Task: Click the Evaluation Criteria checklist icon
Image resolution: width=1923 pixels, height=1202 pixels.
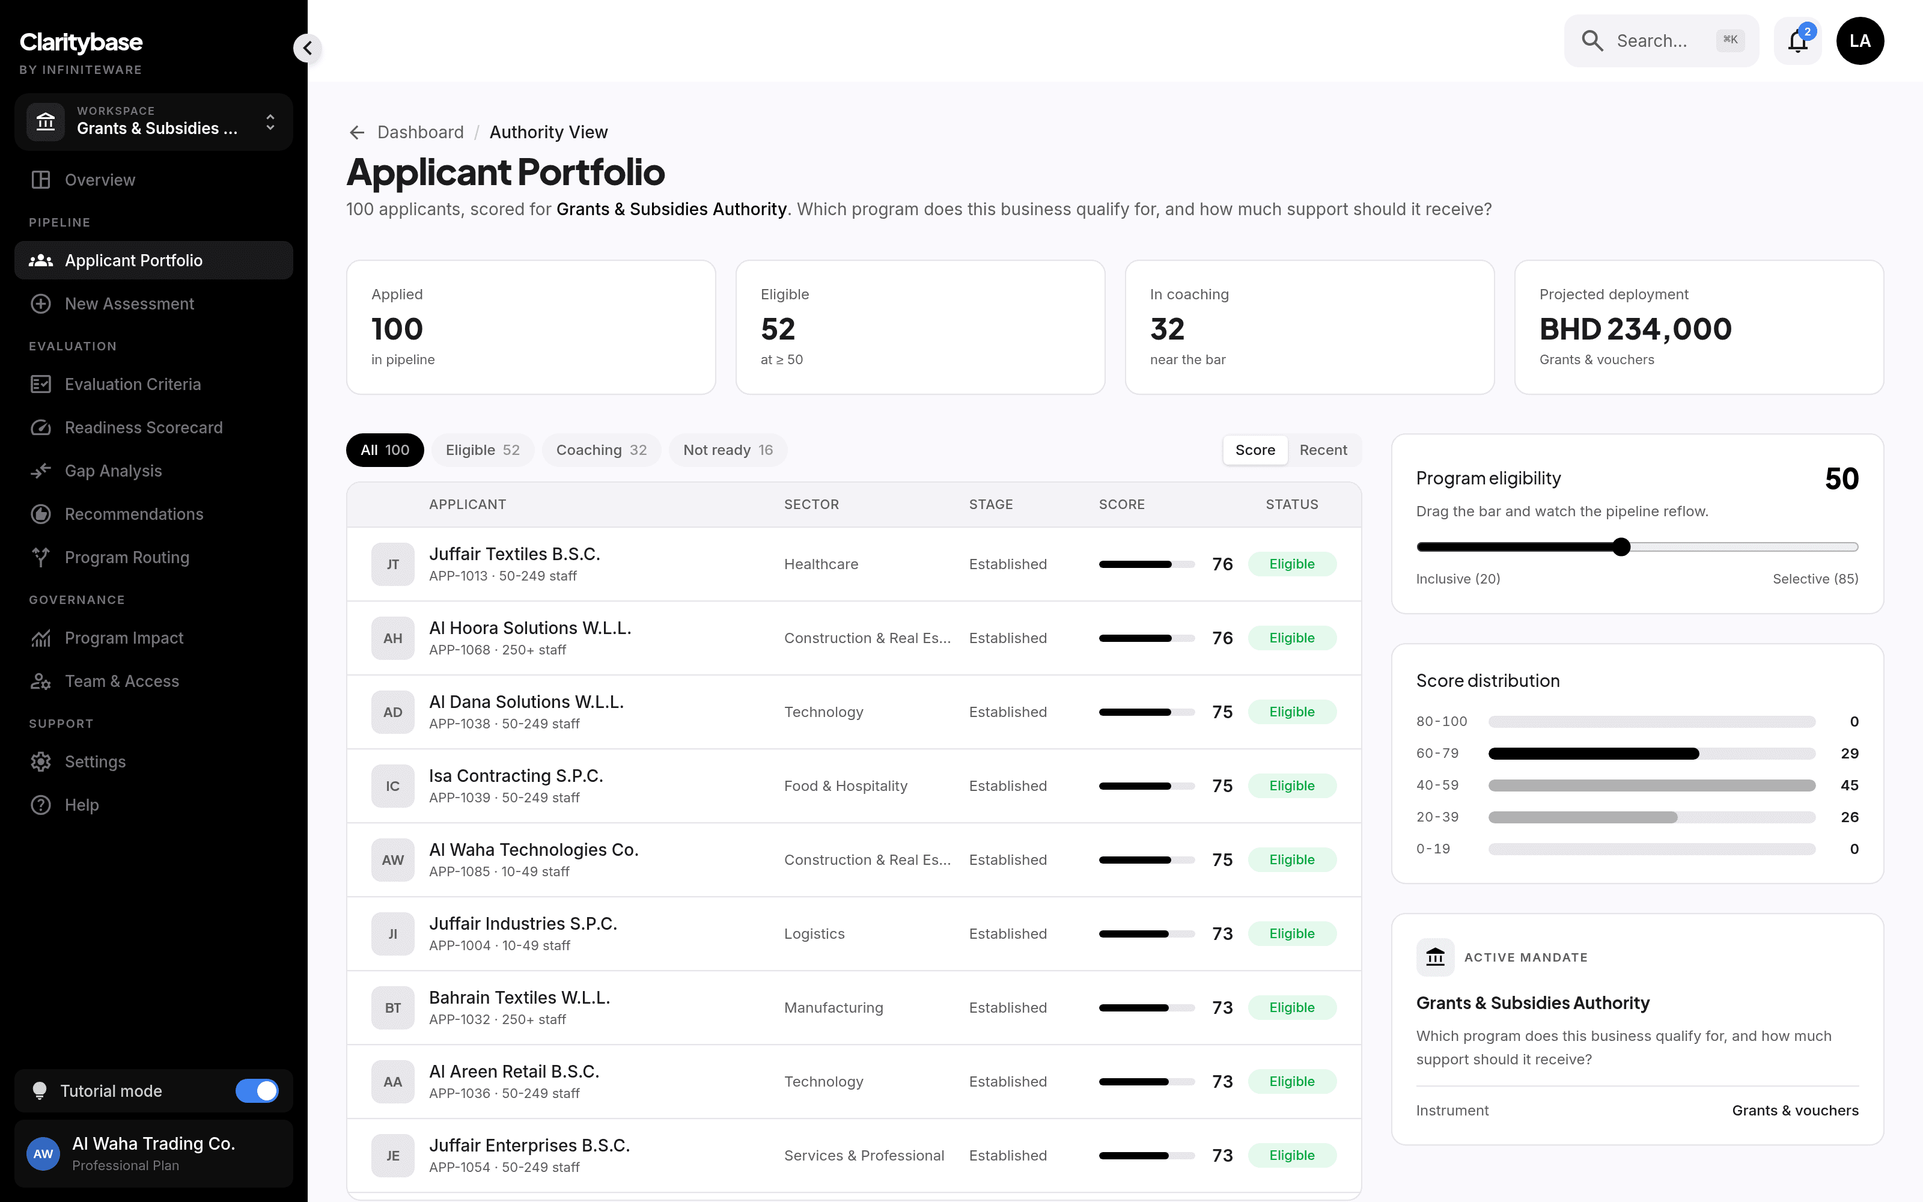Action: coord(40,384)
